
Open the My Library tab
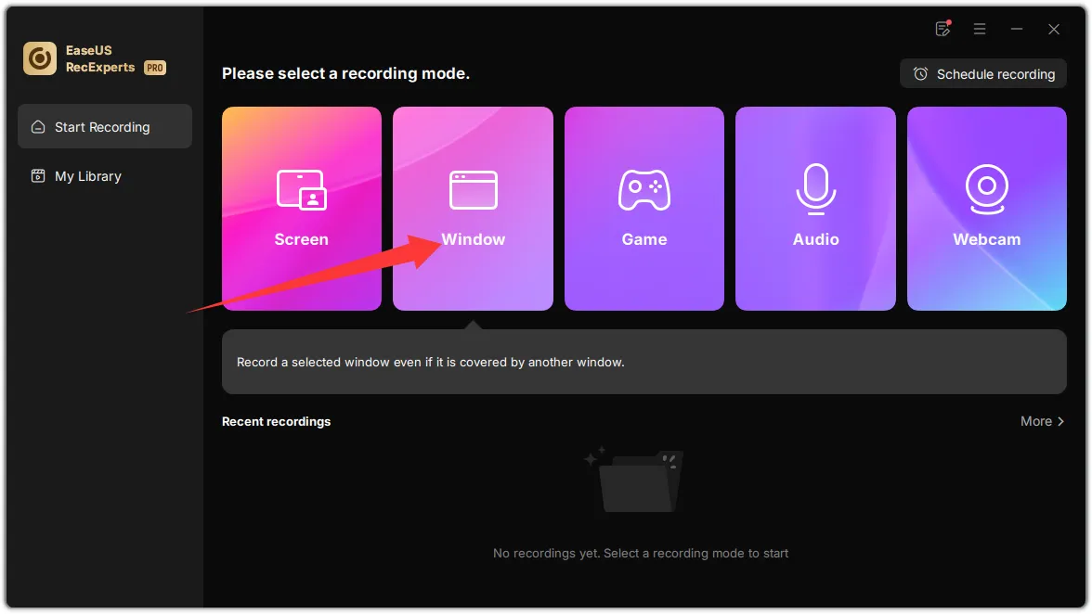click(x=88, y=176)
